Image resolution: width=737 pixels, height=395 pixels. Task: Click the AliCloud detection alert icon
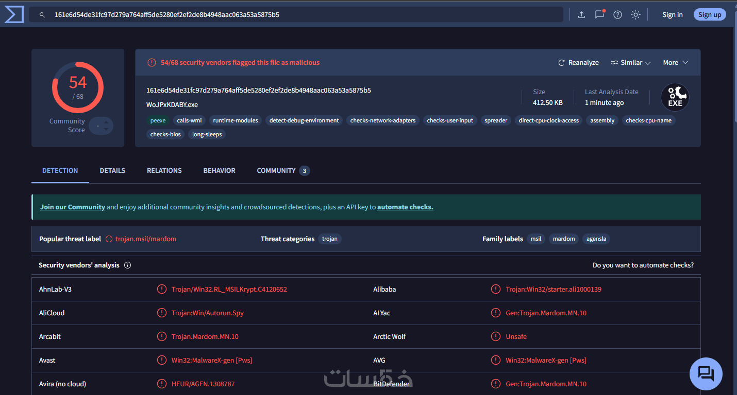click(162, 313)
